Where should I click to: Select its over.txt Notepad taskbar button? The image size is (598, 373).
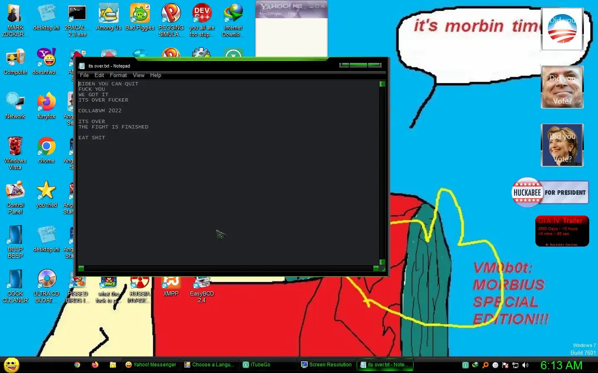tap(386, 365)
